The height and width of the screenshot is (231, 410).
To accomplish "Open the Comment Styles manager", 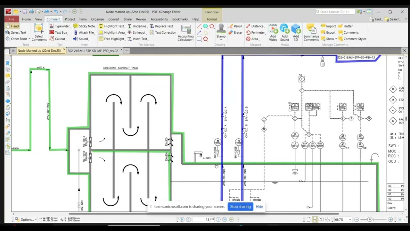I will tap(352, 39).
